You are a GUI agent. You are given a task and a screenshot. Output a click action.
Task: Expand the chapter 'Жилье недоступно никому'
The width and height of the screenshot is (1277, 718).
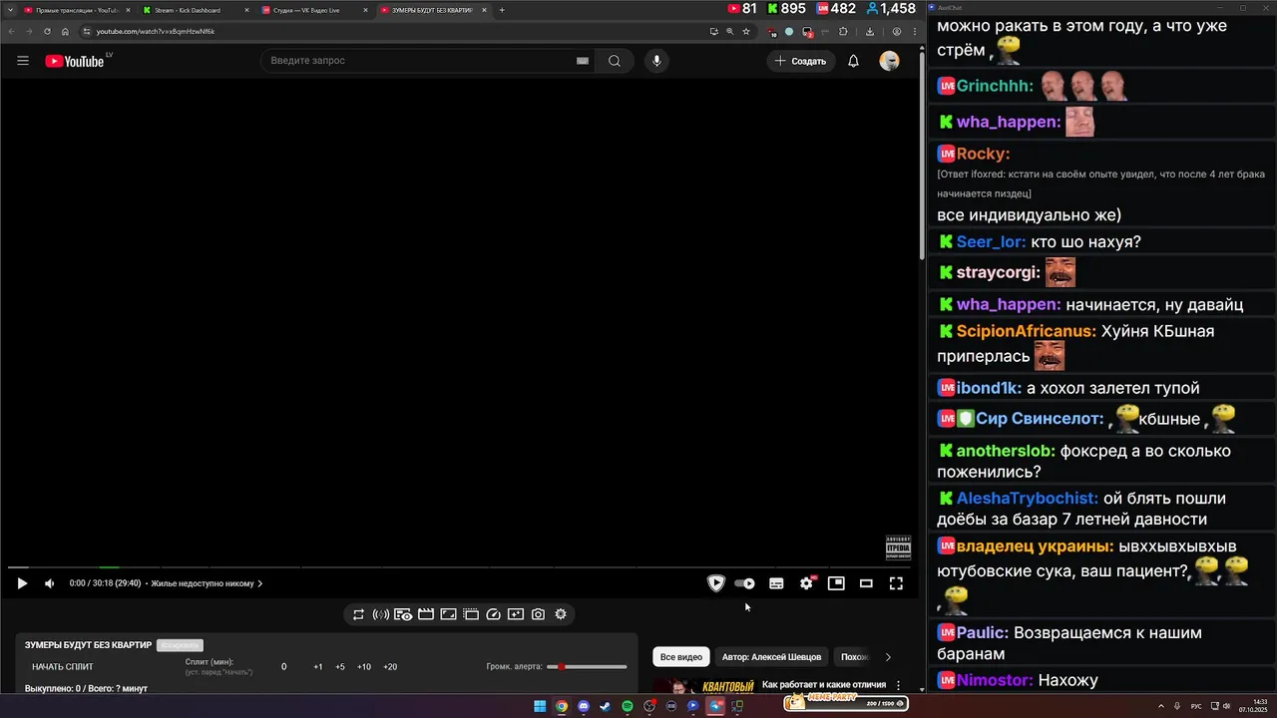point(207,583)
